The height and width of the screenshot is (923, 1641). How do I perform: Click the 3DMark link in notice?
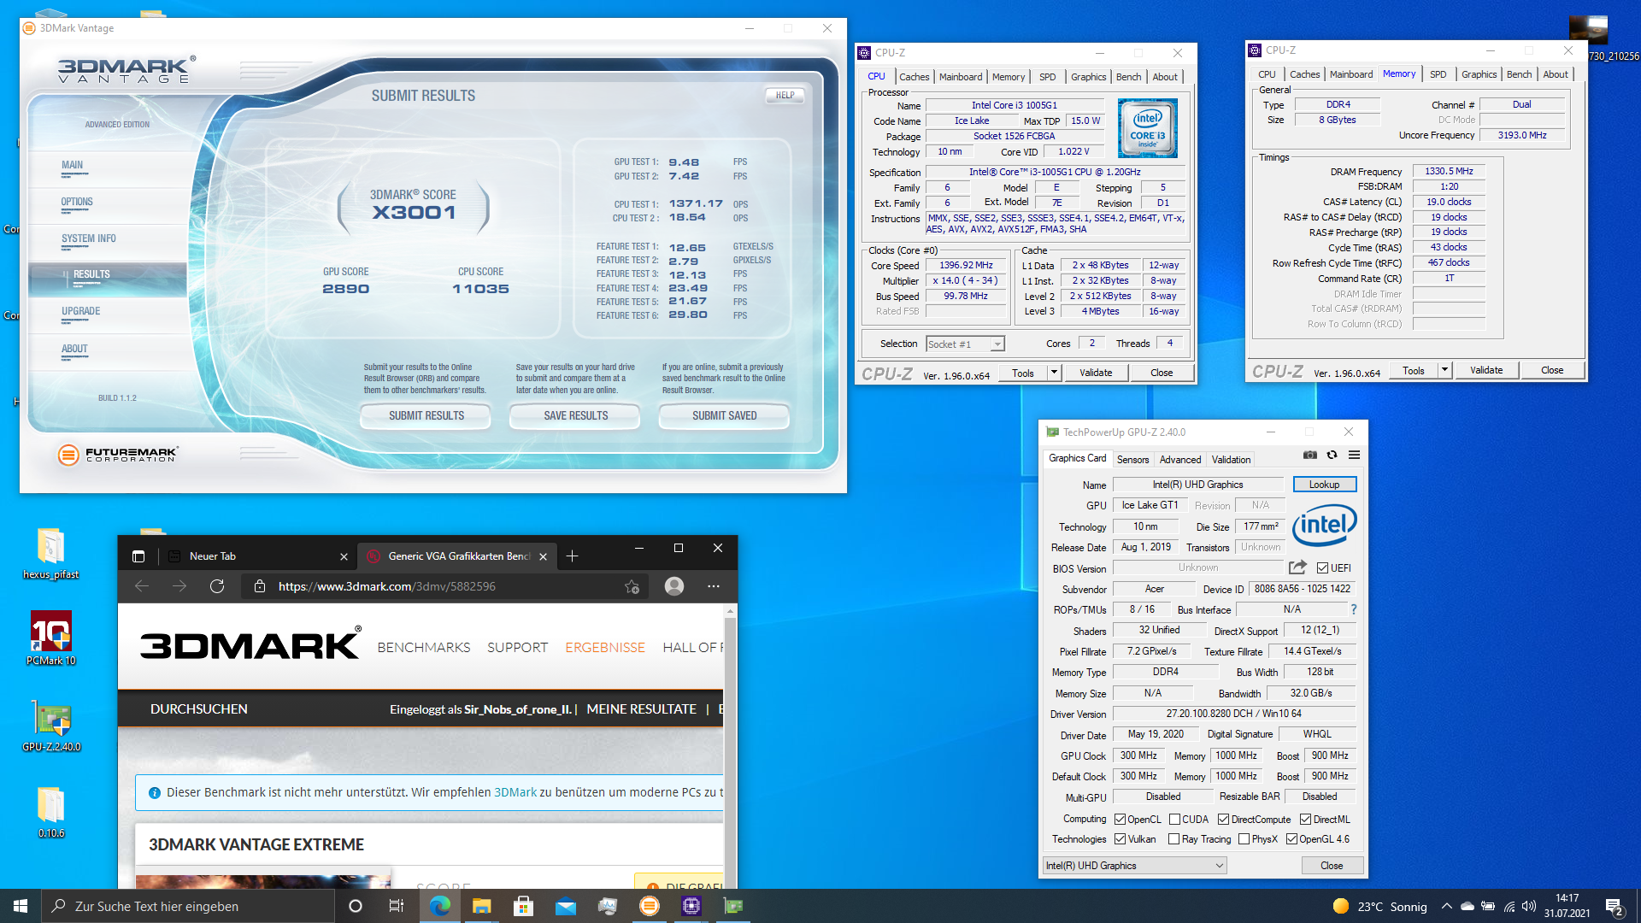pyautogui.click(x=515, y=792)
